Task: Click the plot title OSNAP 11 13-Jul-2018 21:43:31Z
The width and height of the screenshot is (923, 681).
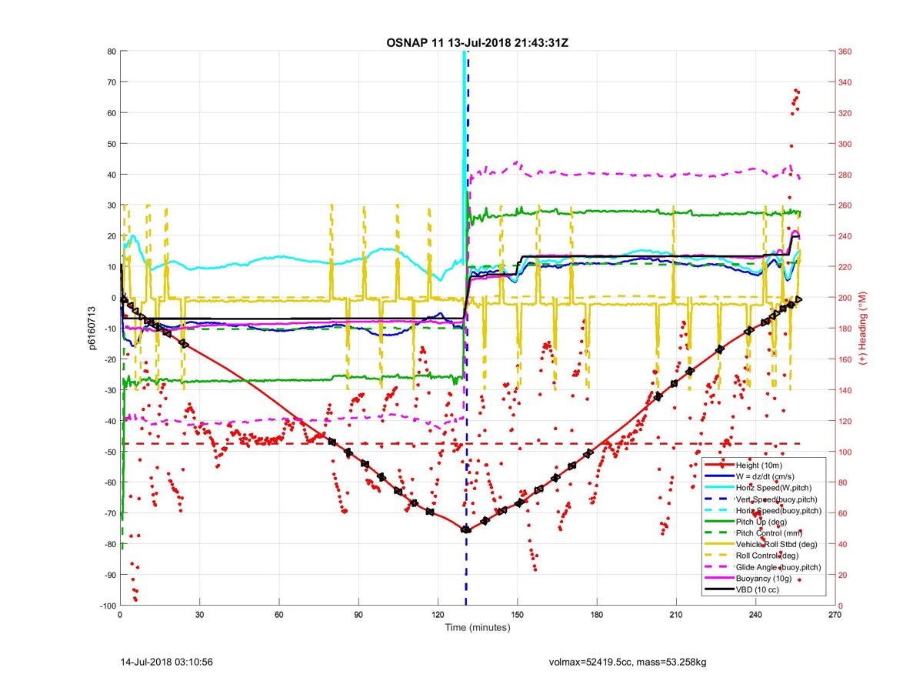Action: click(x=478, y=42)
